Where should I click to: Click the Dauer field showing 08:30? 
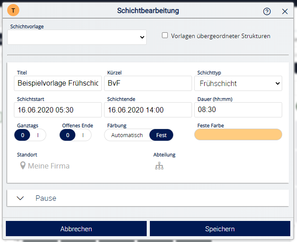tap(238, 110)
